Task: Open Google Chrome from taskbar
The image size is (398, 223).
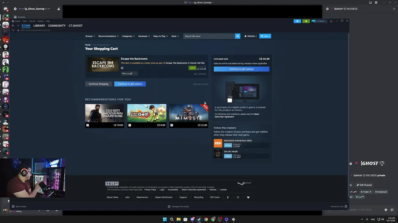Action: [206, 219]
